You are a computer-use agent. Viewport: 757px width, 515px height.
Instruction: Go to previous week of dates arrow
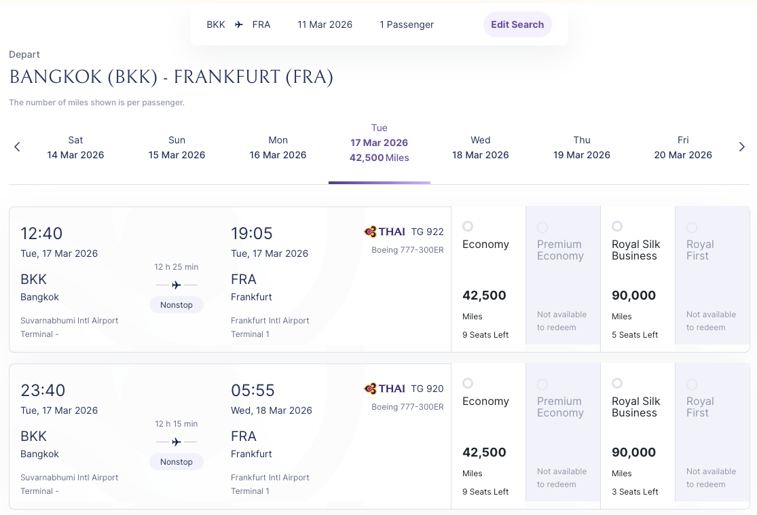coord(18,147)
